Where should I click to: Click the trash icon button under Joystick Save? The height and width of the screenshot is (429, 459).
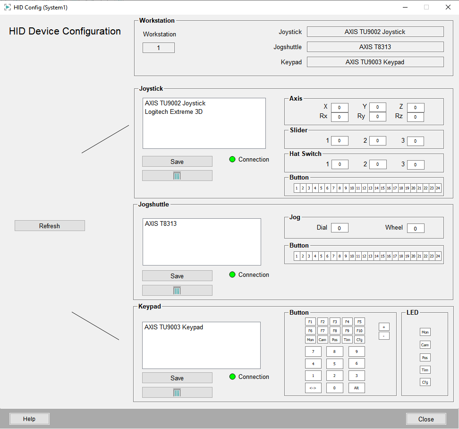pos(177,176)
